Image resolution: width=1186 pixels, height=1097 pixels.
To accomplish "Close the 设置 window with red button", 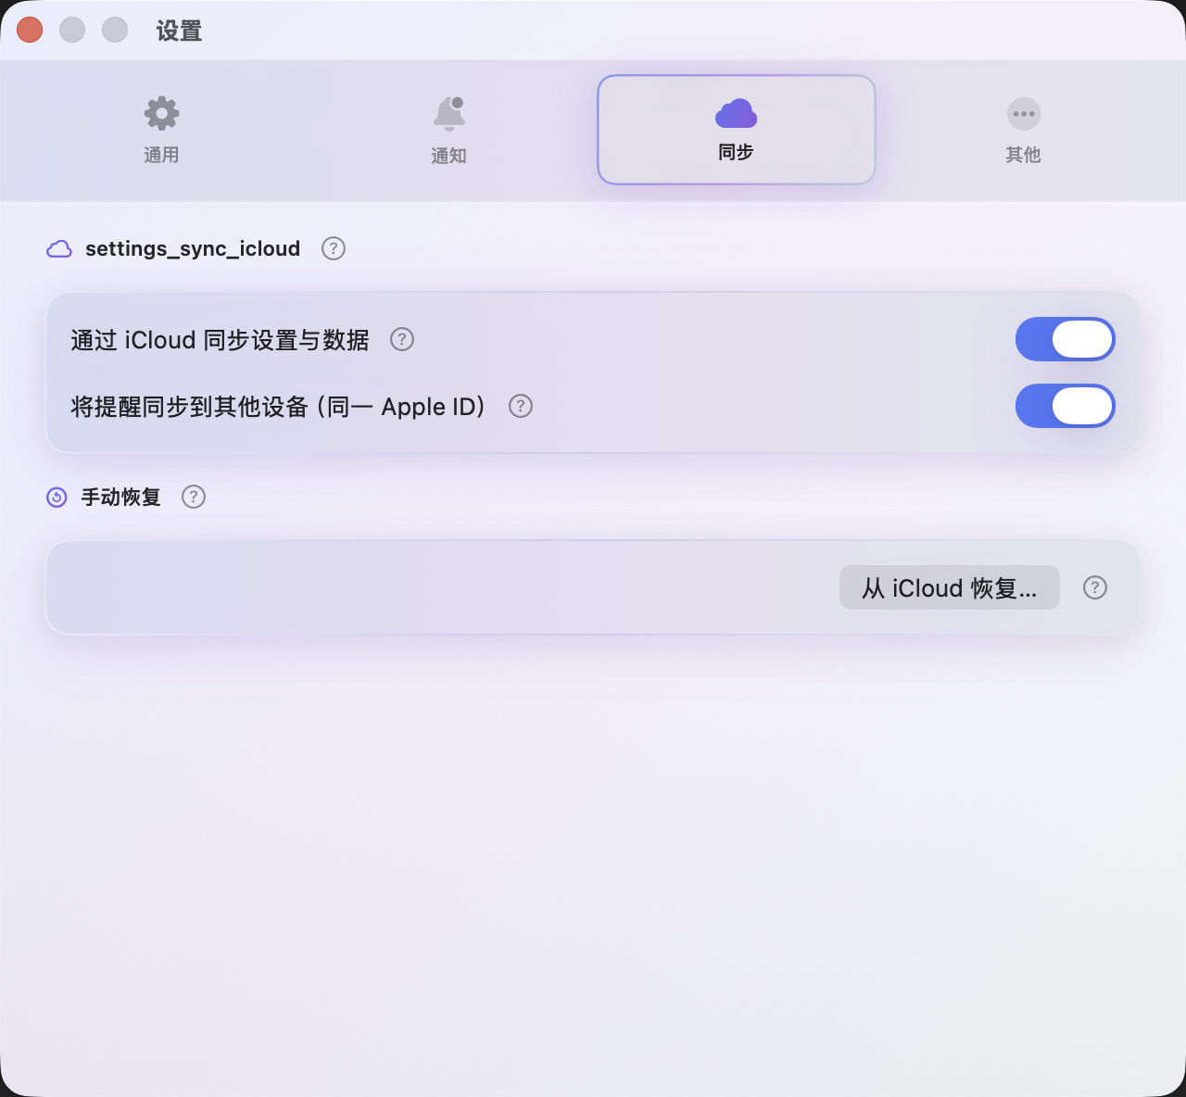I will [30, 30].
